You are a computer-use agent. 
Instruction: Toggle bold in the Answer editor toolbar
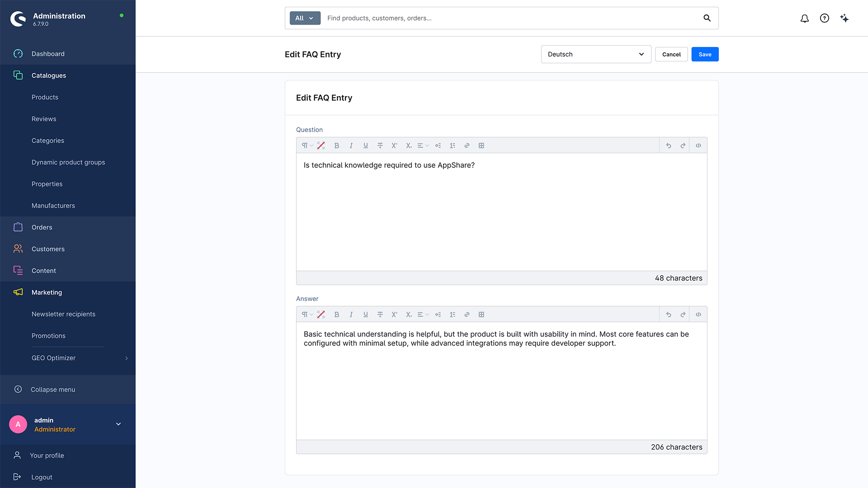point(336,314)
